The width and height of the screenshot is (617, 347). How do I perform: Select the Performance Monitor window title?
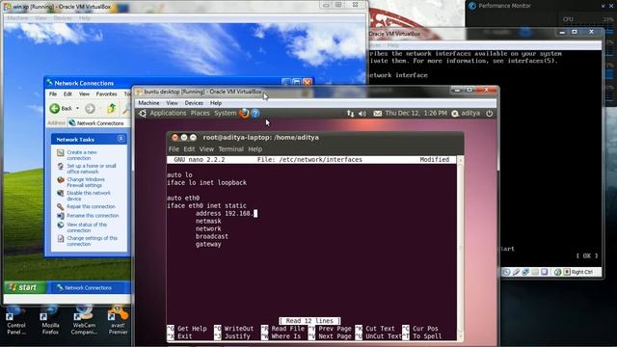(x=505, y=6)
